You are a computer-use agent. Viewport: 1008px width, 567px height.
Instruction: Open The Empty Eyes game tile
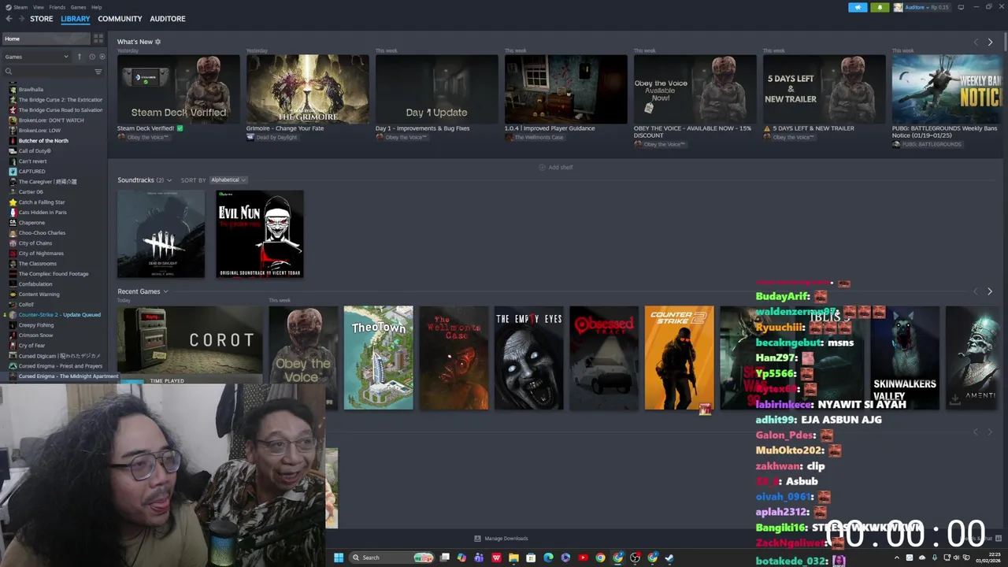[529, 358]
